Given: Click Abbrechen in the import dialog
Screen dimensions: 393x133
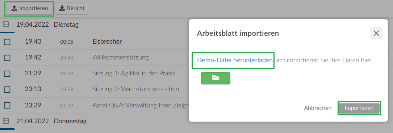Looking at the screenshot, I should pos(318,108).
